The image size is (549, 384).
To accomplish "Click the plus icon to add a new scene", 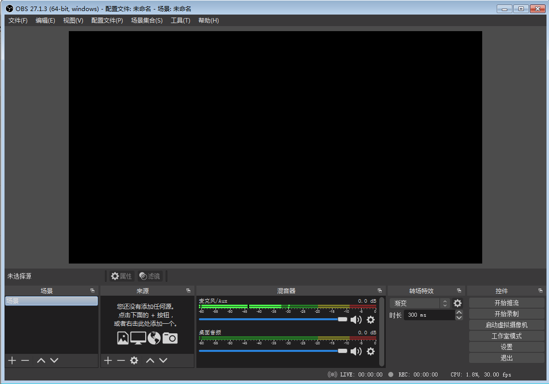I will coord(12,360).
